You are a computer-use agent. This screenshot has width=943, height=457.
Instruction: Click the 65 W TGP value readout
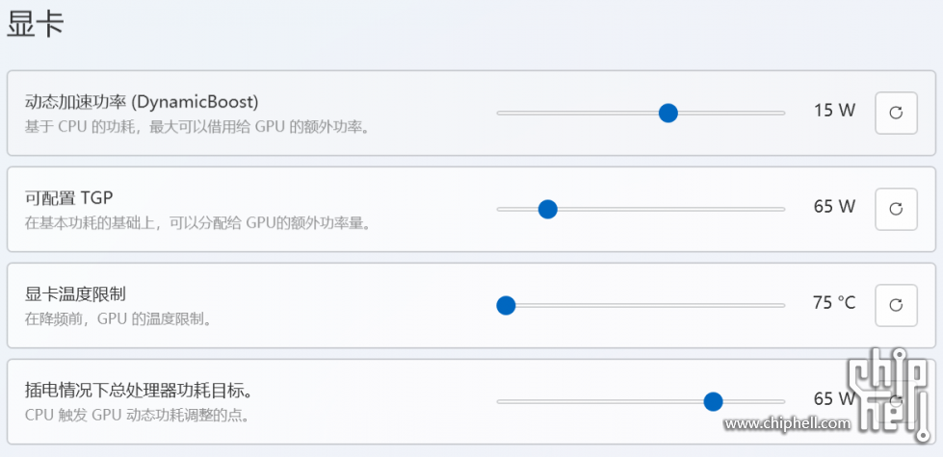click(x=834, y=207)
